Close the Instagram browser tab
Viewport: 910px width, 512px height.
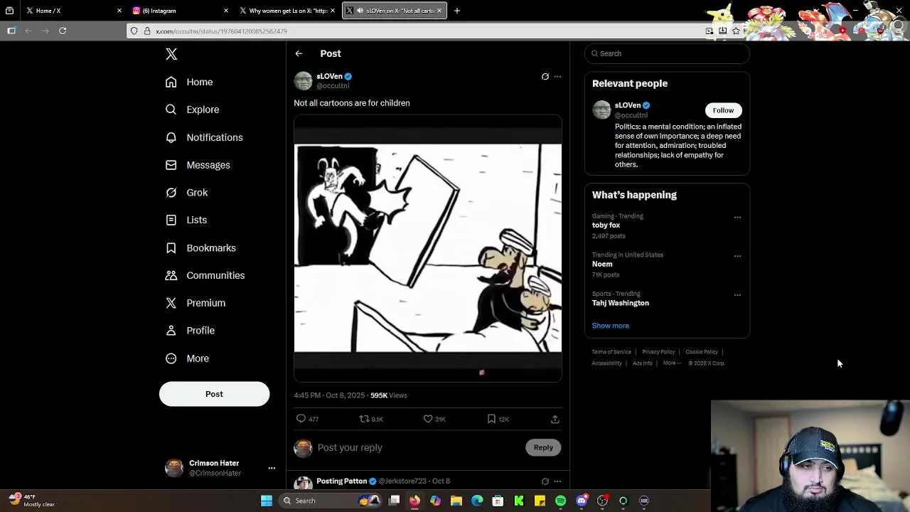tap(226, 11)
